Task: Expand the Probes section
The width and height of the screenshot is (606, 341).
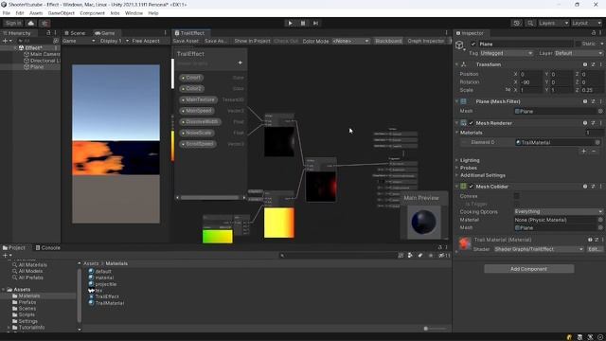Action: click(x=469, y=168)
